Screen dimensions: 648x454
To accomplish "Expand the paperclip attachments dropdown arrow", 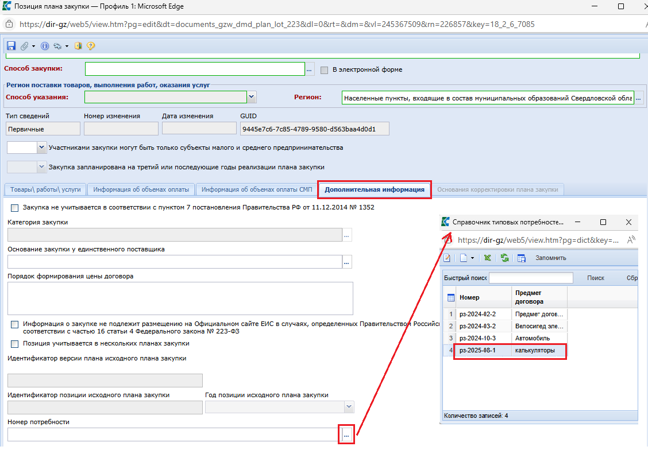I will click(33, 46).
